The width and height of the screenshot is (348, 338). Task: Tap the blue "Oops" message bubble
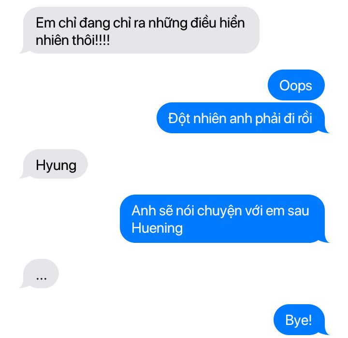pyautogui.click(x=296, y=85)
